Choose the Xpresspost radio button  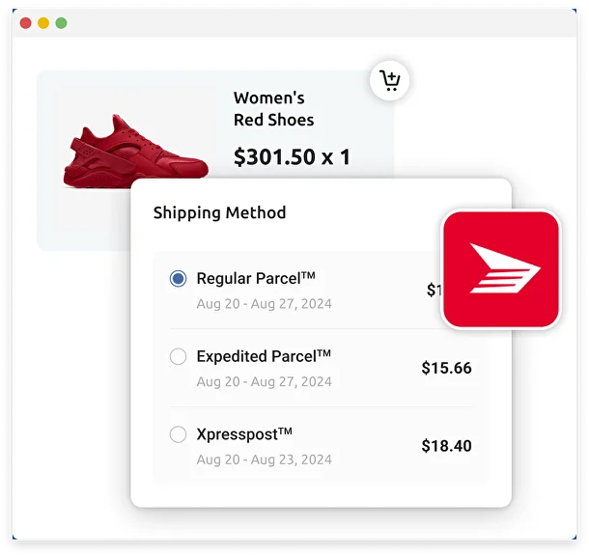(x=178, y=435)
